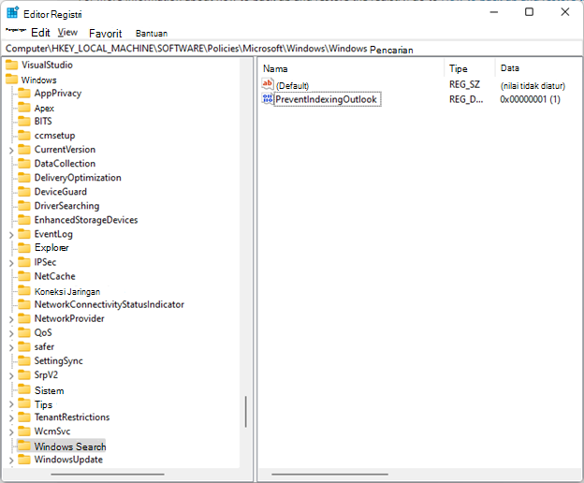Click the REG_SZ type cell
The width and height of the screenshot is (584, 483).
tap(464, 84)
